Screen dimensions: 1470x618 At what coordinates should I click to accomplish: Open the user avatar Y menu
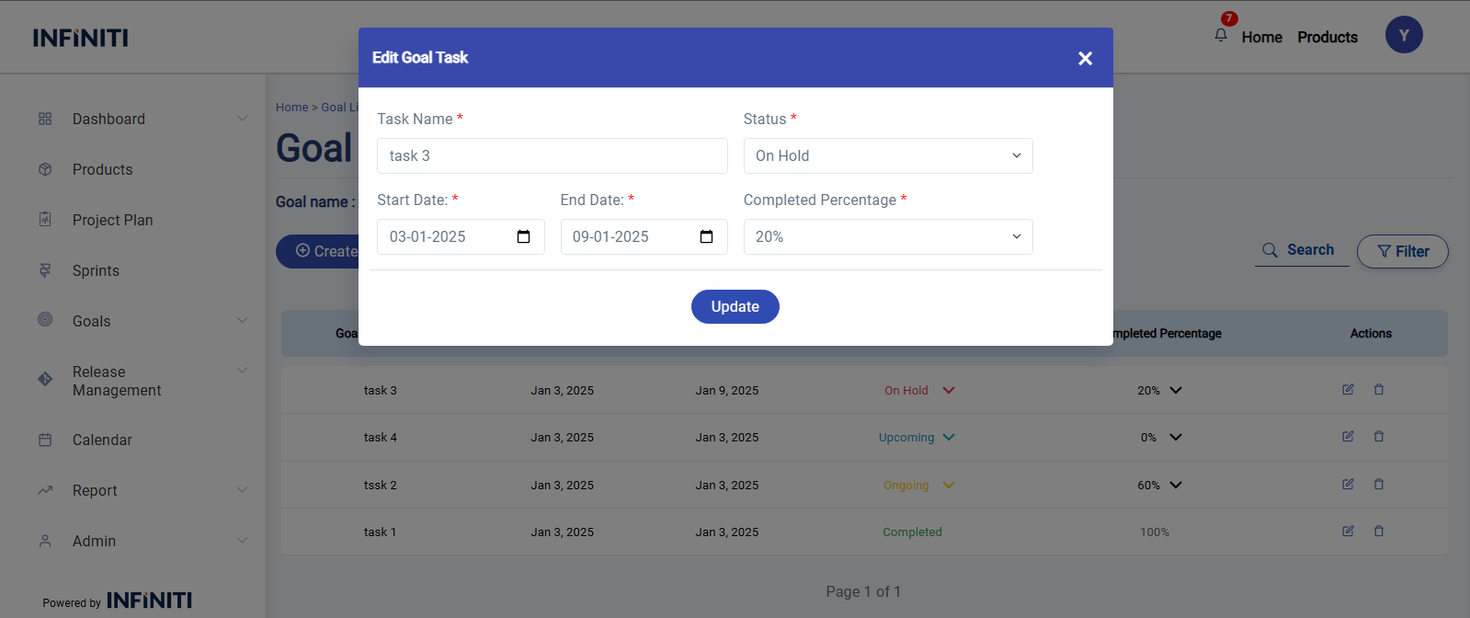coord(1403,35)
